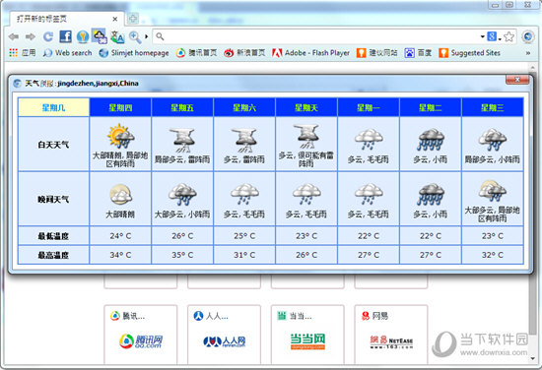Open the Slimjet browser menu globe icon
This screenshot has height=370, width=542.
tap(528, 36)
